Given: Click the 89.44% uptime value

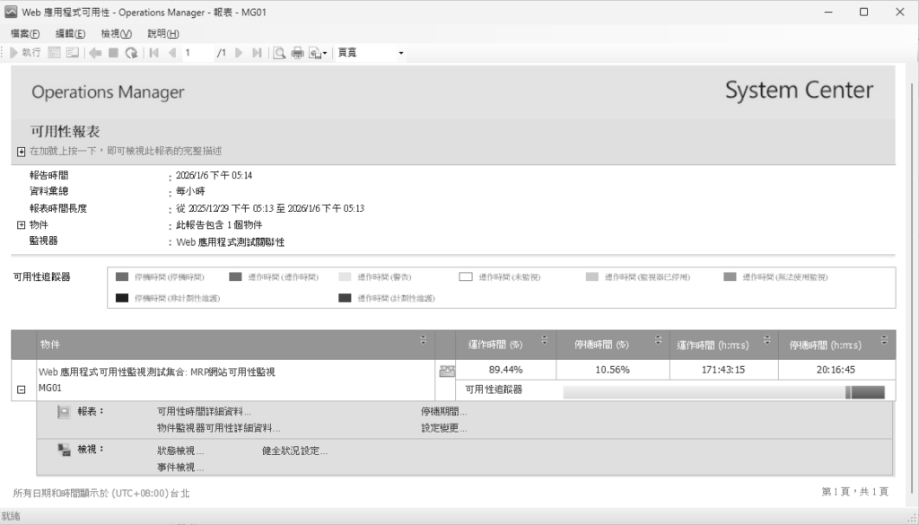Looking at the screenshot, I should point(506,370).
